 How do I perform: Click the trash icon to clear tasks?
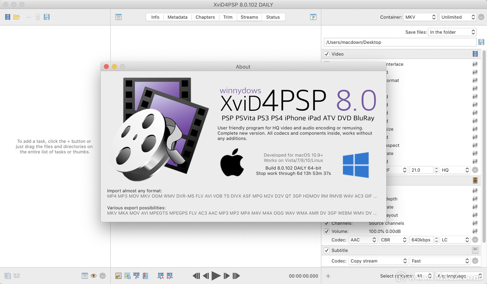pos(38,17)
